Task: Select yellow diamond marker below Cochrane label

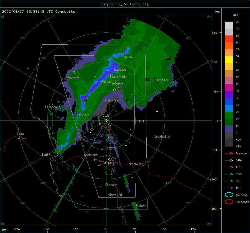Action: (95, 160)
